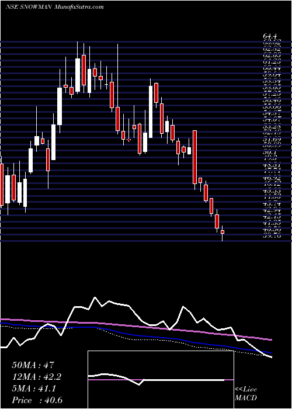Click the <<Live MACD label
This screenshot has height=409, width=292.
pos(246,394)
